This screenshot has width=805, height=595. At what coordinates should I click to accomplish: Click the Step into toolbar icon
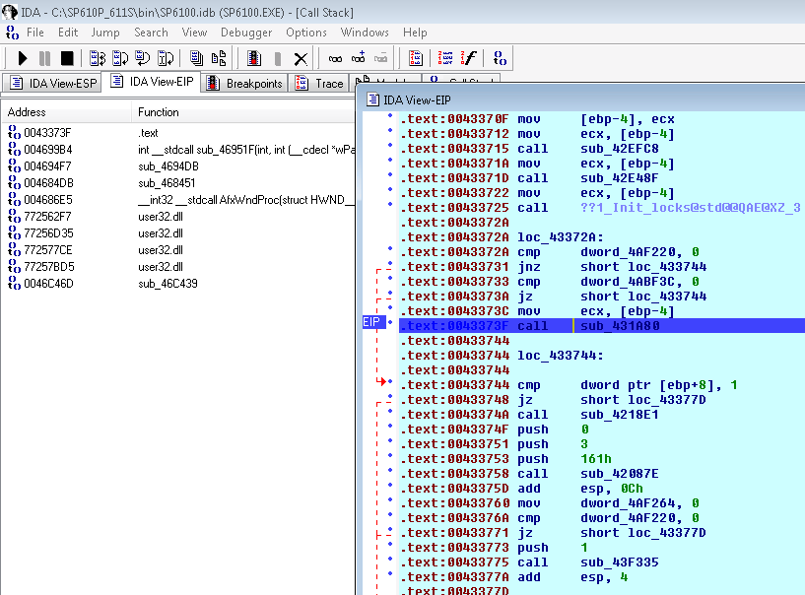98,58
